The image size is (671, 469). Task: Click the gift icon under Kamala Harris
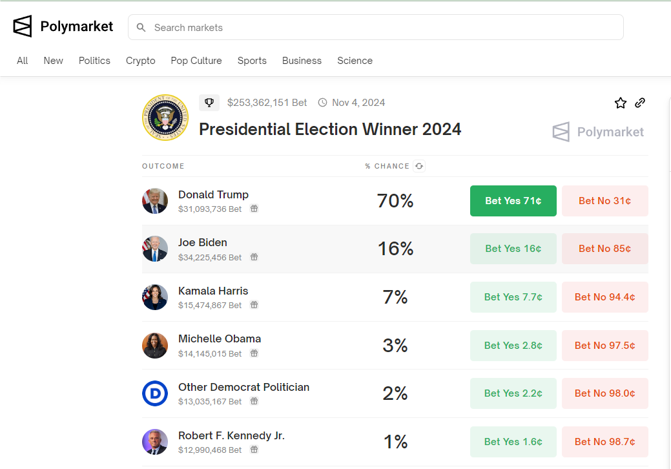pyautogui.click(x=254, y=305)
